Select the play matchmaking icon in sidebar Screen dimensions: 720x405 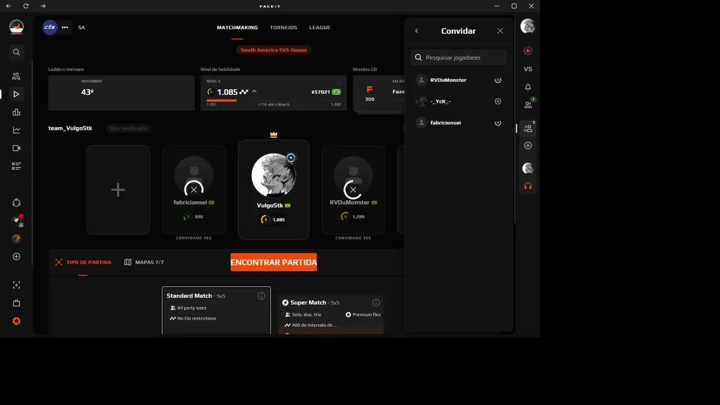click(x=16, y=94)
